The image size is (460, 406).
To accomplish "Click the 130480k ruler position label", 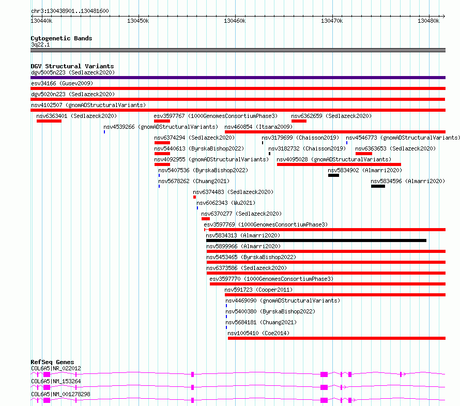I will (428, 21).
